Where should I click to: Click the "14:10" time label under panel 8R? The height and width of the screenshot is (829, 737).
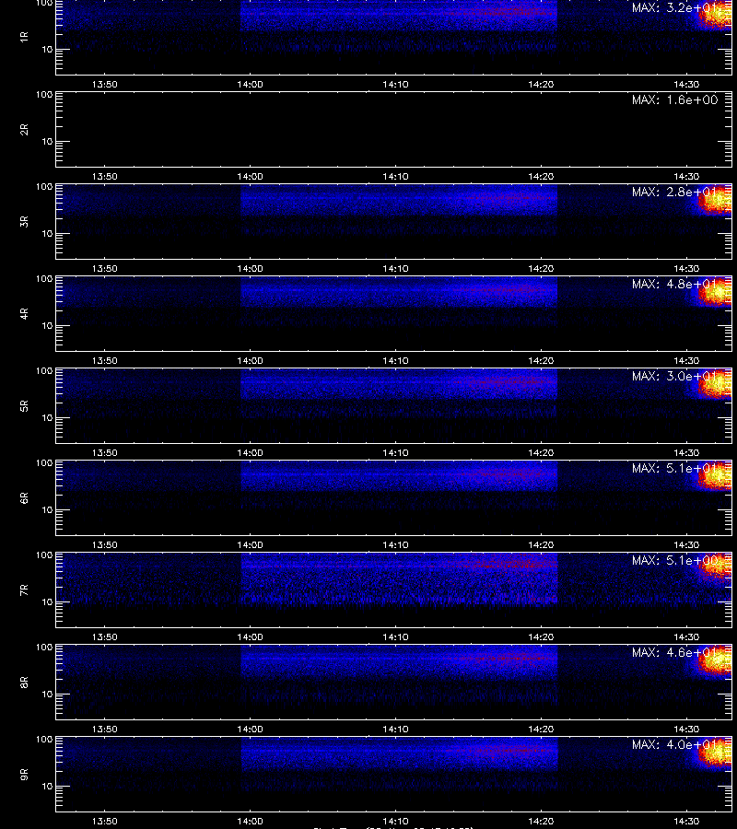click(x=395, y=729)
